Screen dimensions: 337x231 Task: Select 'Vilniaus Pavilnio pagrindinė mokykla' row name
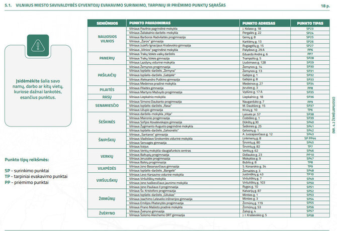point(153,29)
